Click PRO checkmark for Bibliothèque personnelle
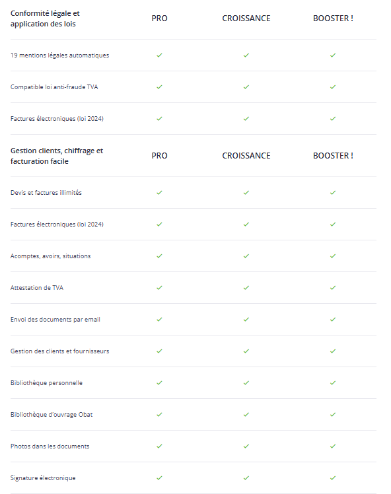The image size is (391, 494). 159,383
